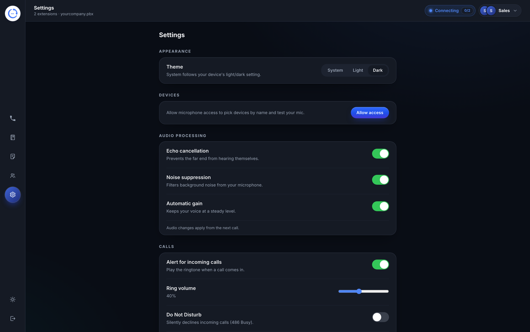Screen dimensions: 530x332
Task: Click the Sales account name
Action: (504, 11)
